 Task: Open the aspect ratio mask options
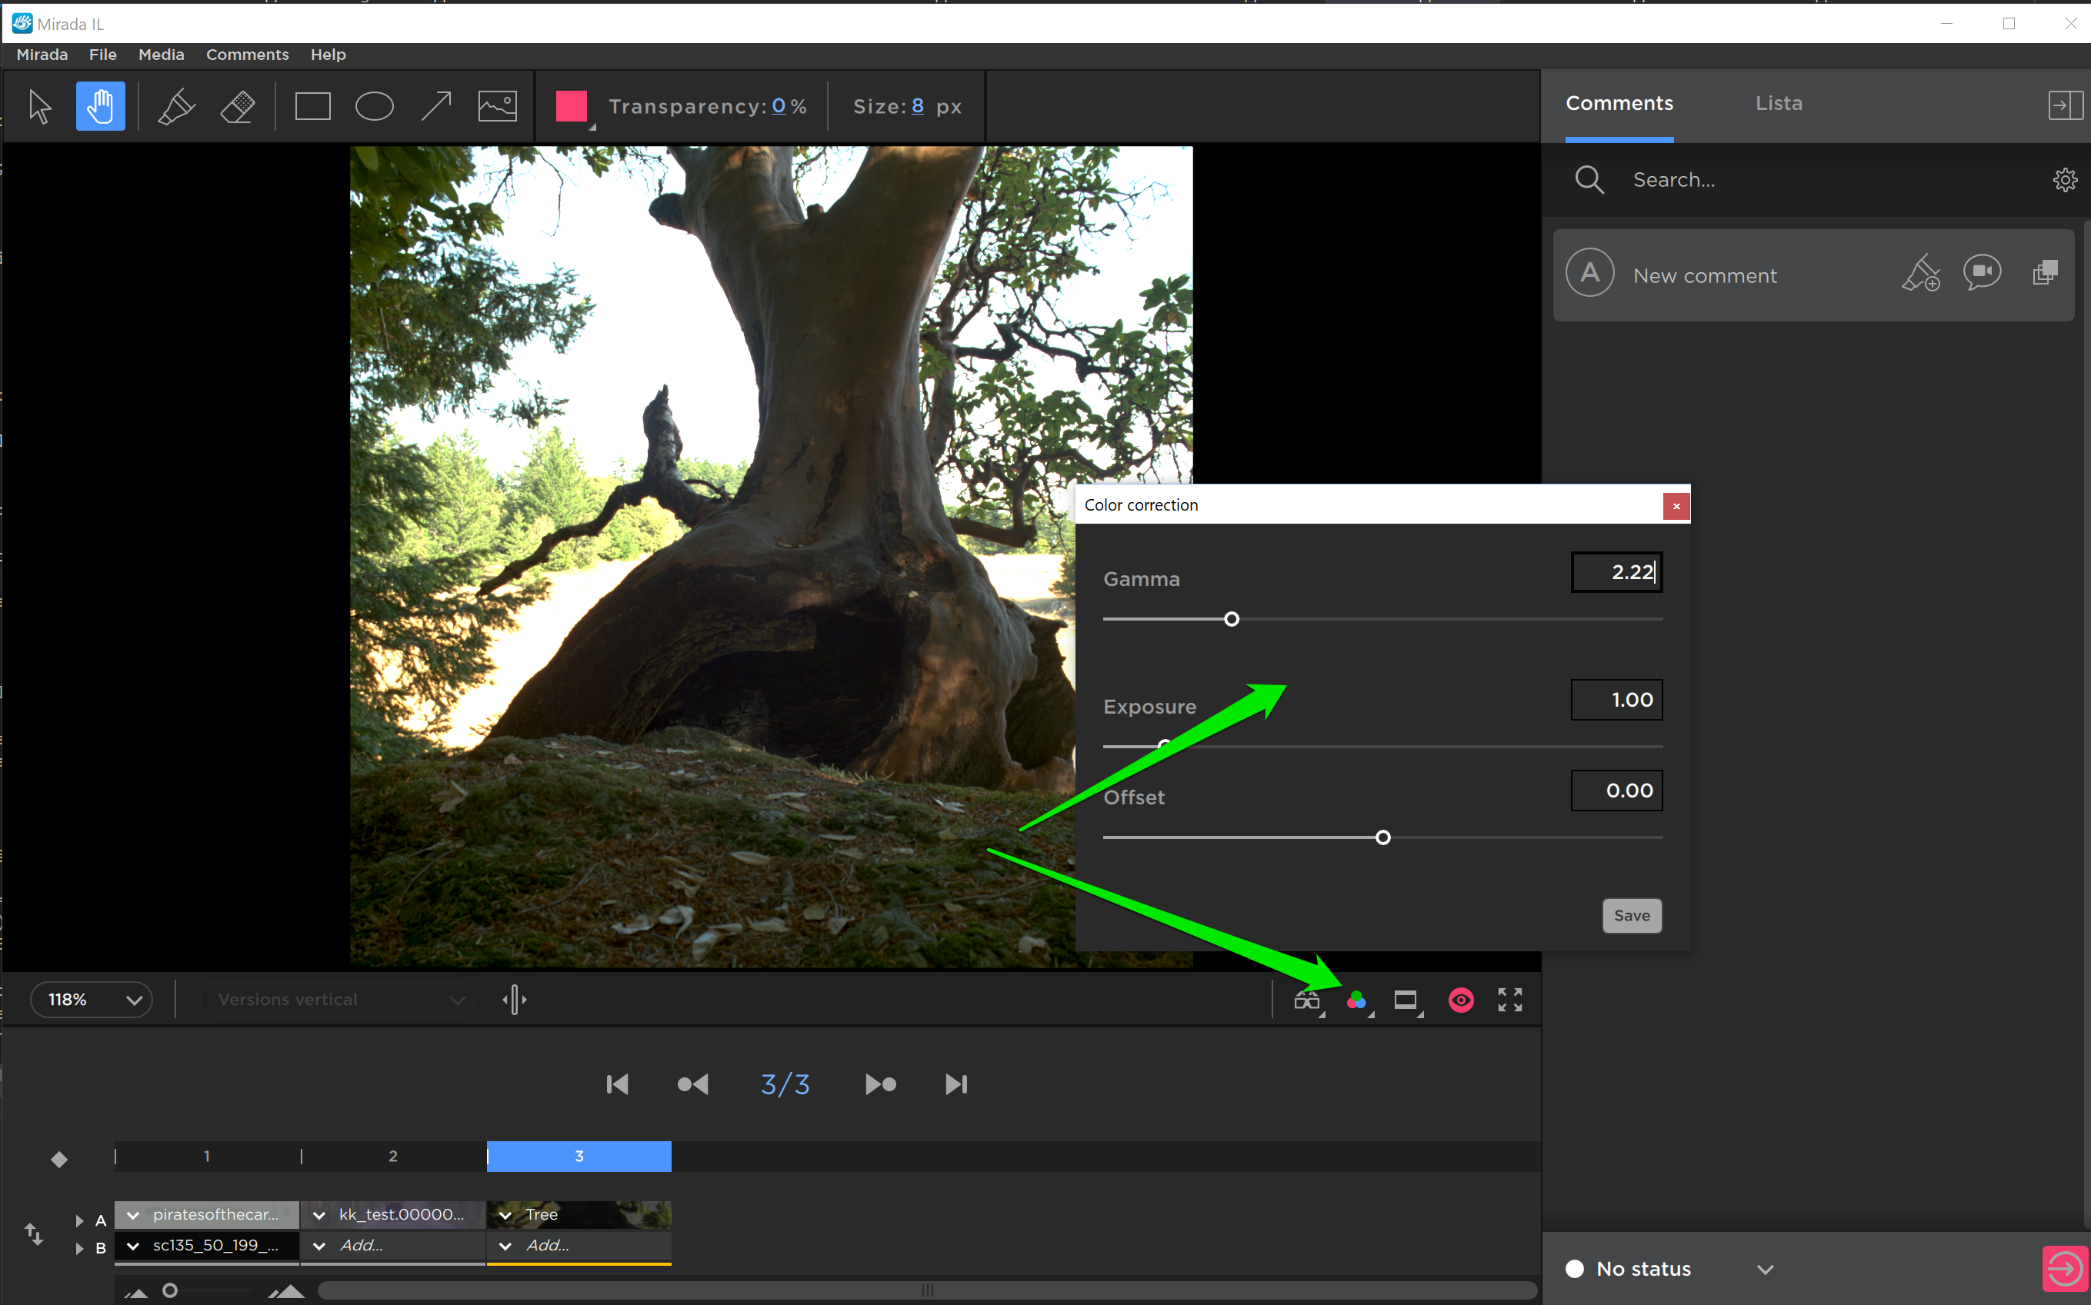1406,1000
